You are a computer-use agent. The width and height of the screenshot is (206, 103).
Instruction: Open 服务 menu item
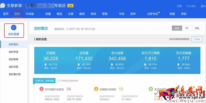click(82, 14)
